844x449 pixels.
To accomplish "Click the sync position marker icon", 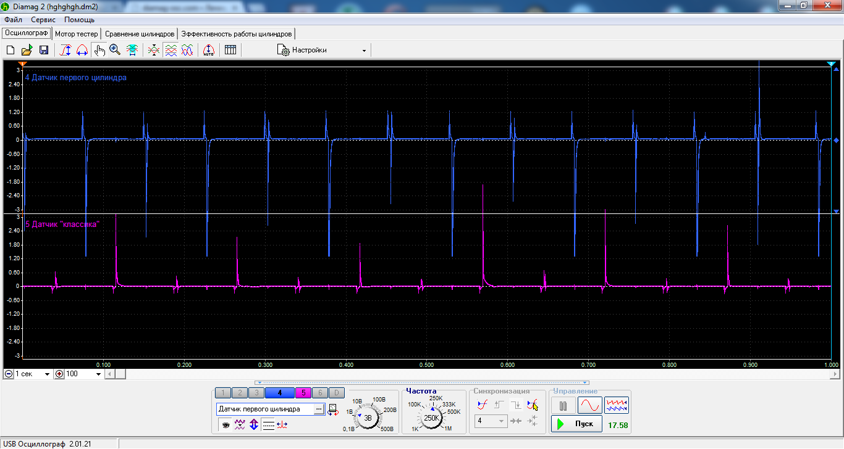I will pyautogui.click(x=533, y=421).
